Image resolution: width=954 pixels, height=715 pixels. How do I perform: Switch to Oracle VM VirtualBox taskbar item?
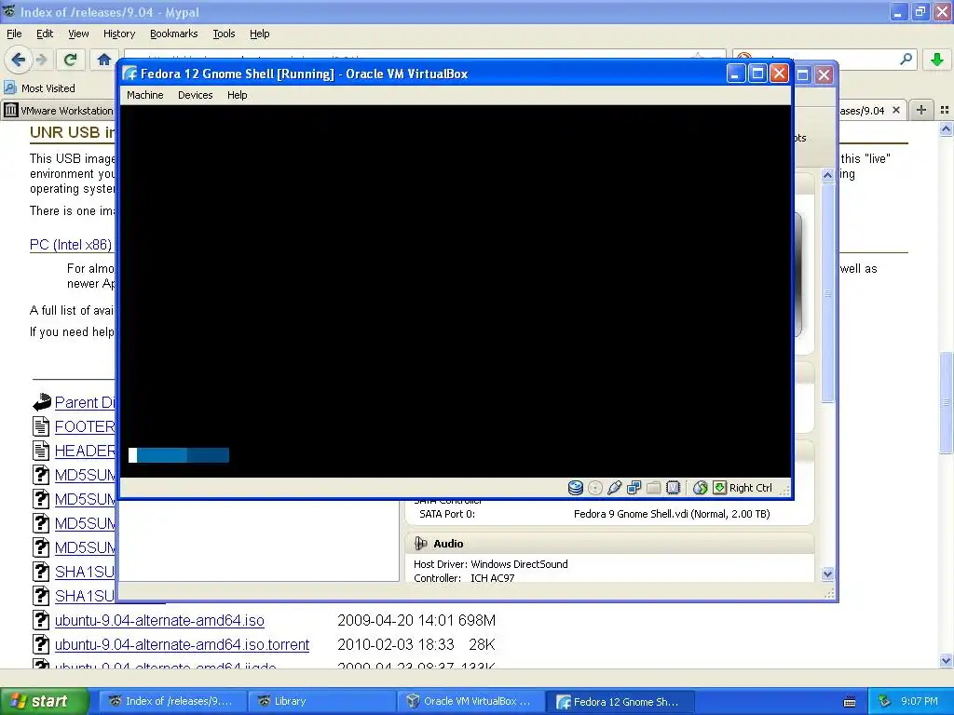(470, 701)
